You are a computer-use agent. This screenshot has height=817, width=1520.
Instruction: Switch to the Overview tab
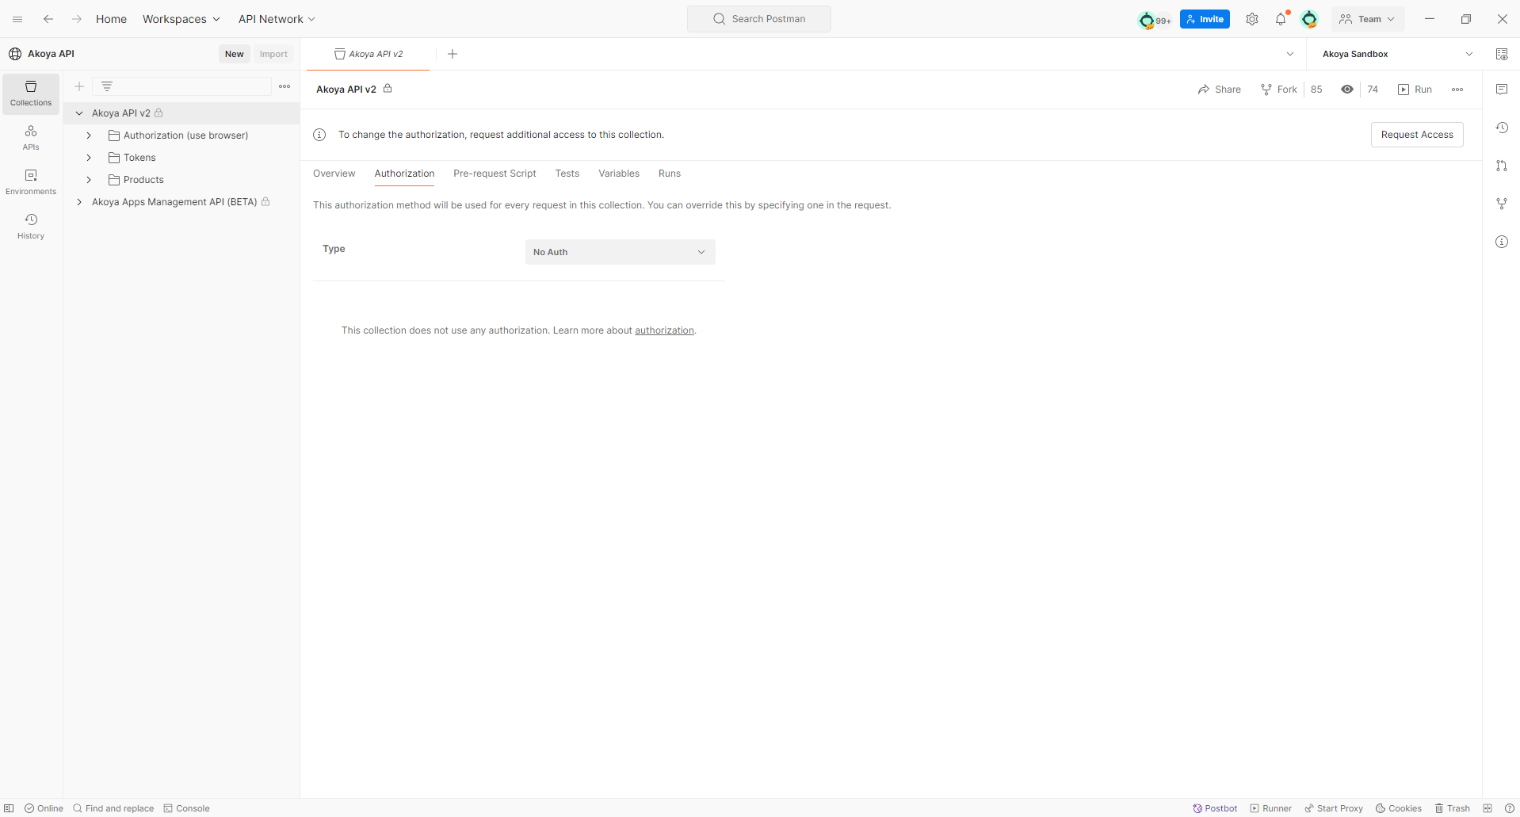pyautogui.click(x=334, y=174)
